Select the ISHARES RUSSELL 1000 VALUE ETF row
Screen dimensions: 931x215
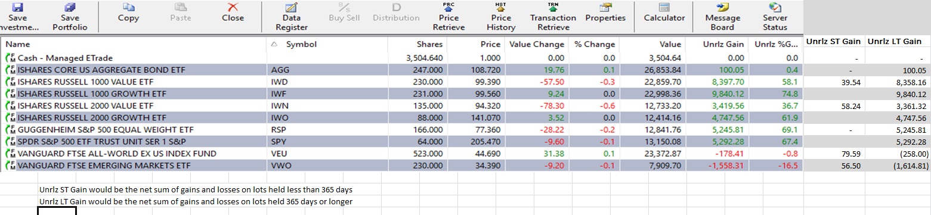point(402,82)
